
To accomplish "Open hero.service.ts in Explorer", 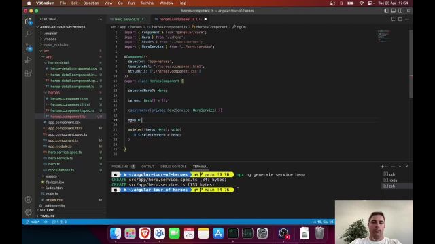I will click(60, 158).
